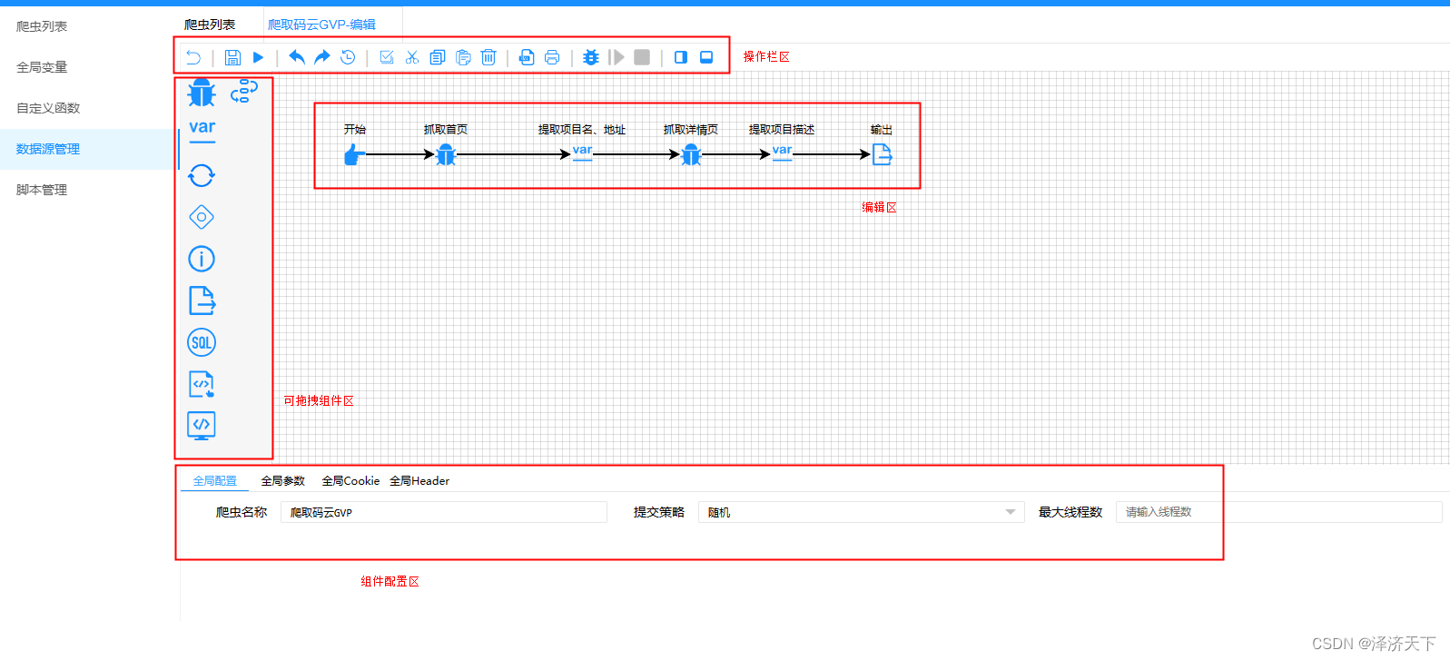The height and width of the screenshot is (660, 1450).
Task: Open the XML file icon in toolbar
Action: click(527, 57)
